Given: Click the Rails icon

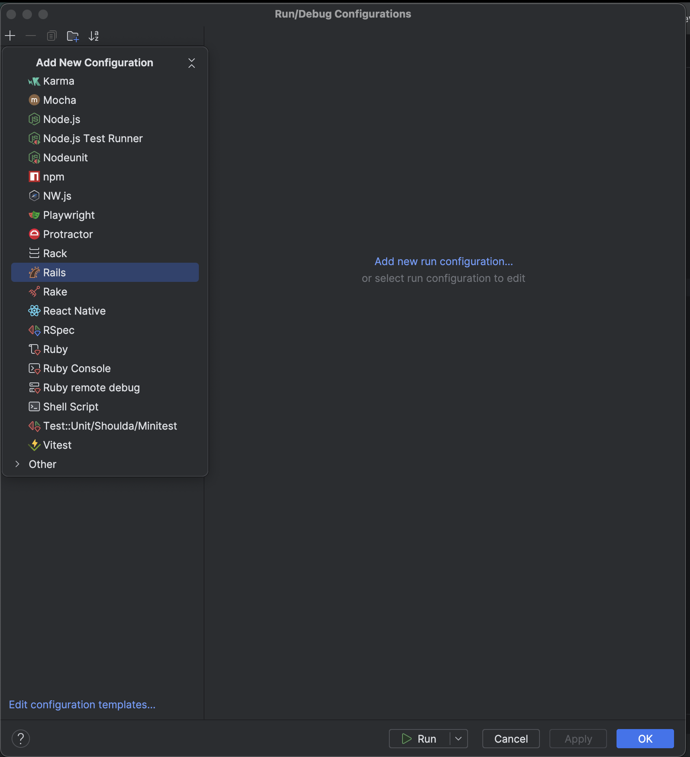Looking at the screenshot, I should click(x=34, y=273).
